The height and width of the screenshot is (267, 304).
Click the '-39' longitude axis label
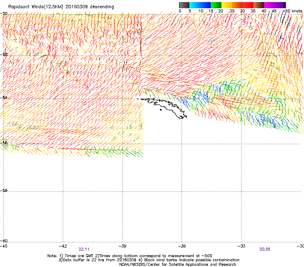click(x=122, y=246)
